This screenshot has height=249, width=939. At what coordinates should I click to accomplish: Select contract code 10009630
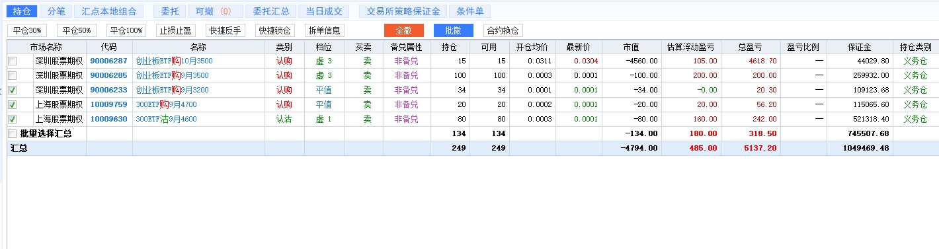pos(108,119)
